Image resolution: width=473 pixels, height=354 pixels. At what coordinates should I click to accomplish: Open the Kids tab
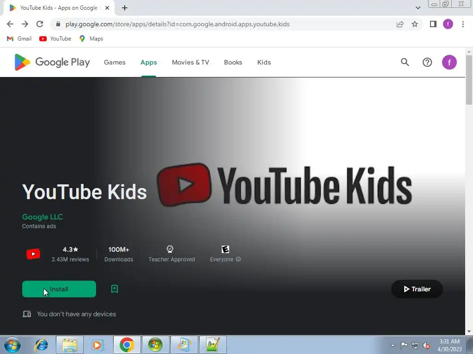(x=264, y=62)
